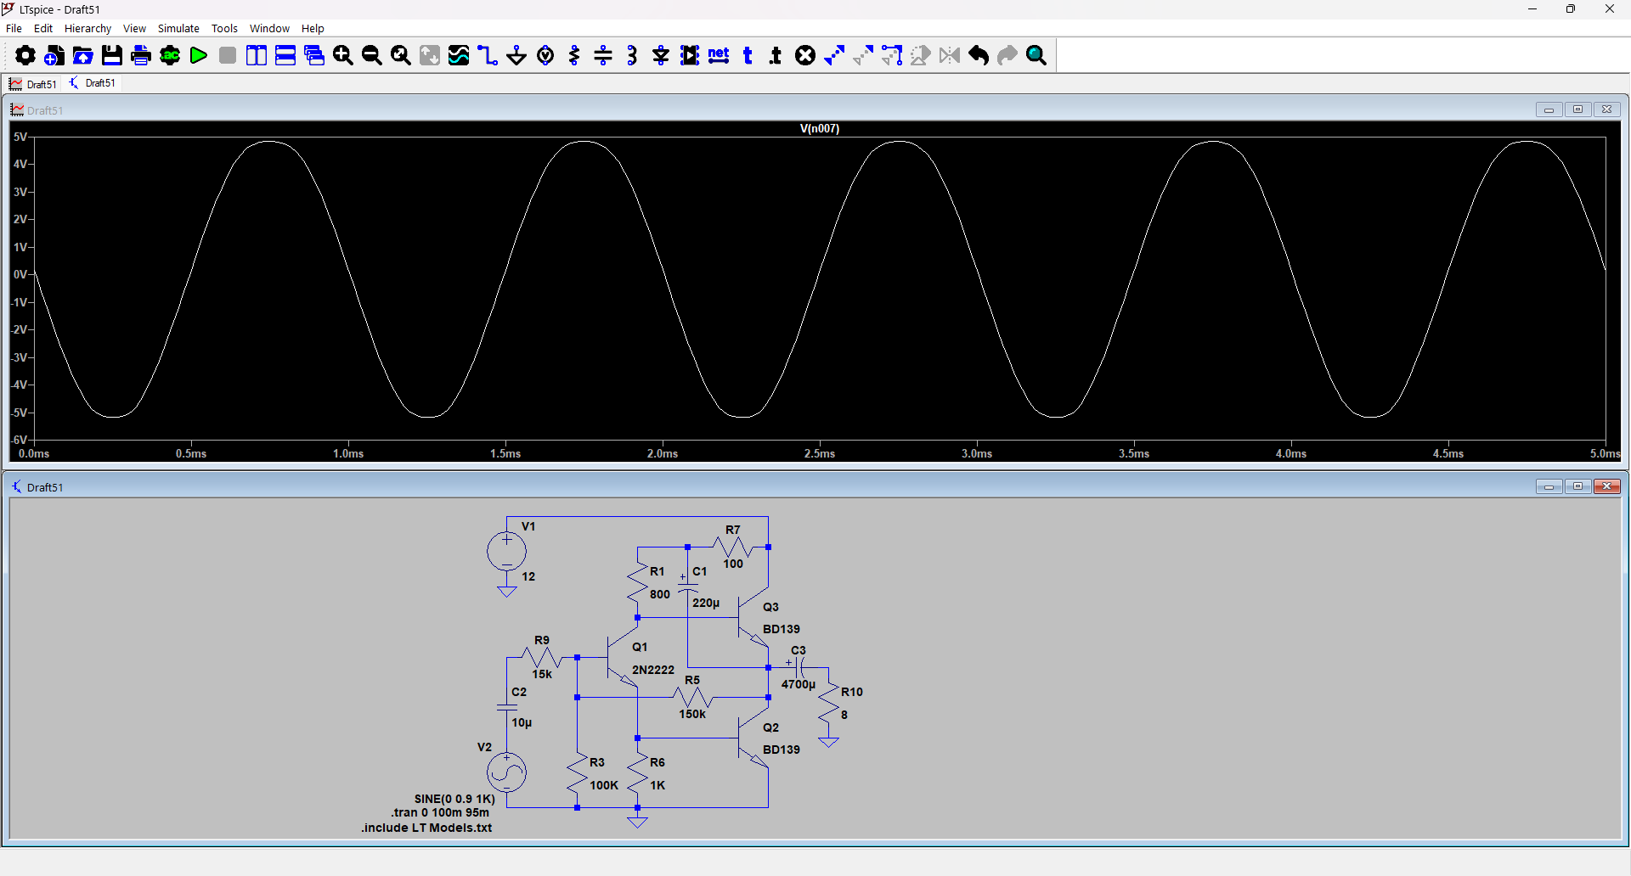The image size is (1631, 876).
Task: Click the 150k value of R5
Action: 692,714
